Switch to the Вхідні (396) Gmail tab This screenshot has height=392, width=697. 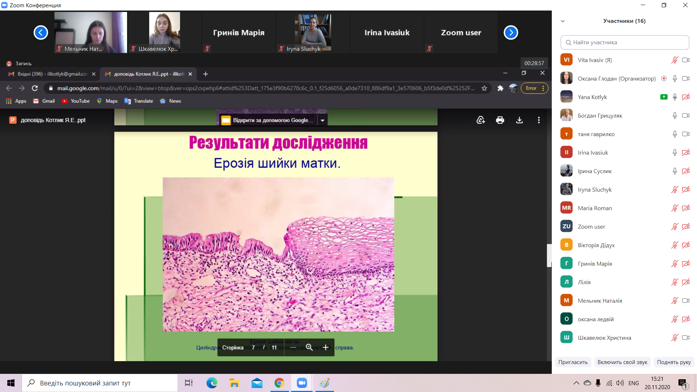tap(53, 74)
